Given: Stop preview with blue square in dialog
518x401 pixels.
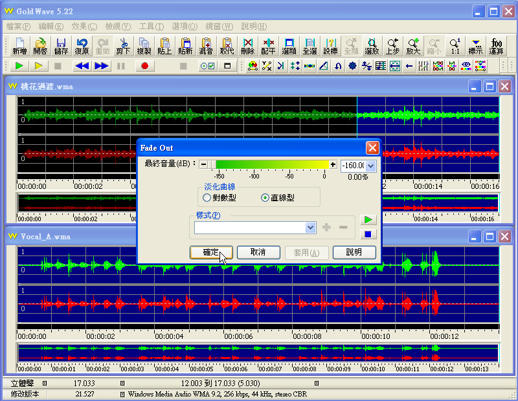Looking at the screenshot, I should coord(368,234).
